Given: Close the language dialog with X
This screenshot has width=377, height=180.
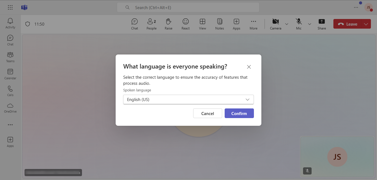Looking at the screenshot, I should tap(249, 67).
